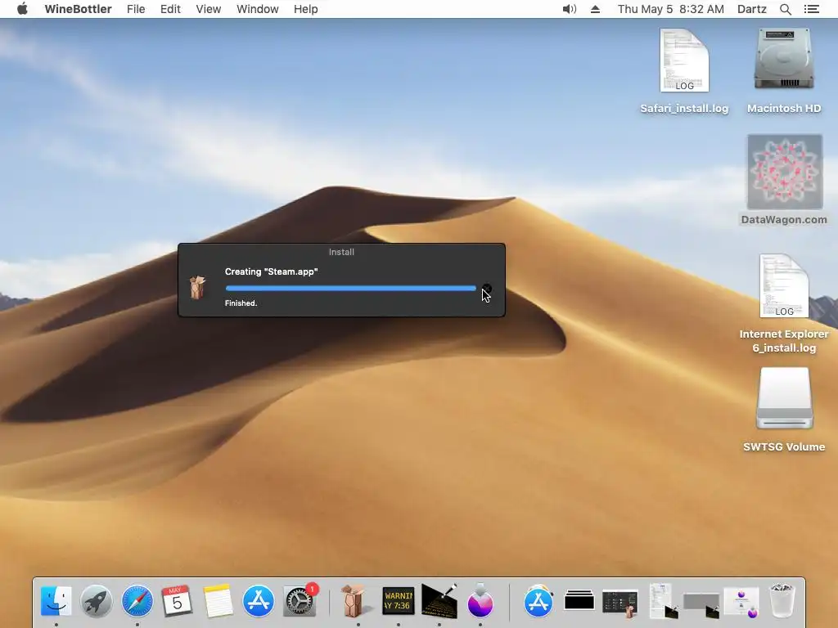Open the black pen script app in Dock
The image size is (838, 628).
[439, 601]
